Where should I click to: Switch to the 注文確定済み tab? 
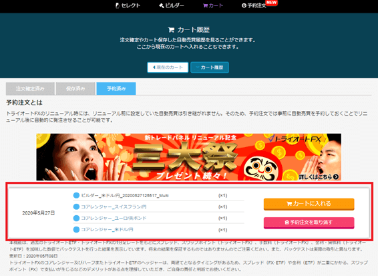point(30,88)
